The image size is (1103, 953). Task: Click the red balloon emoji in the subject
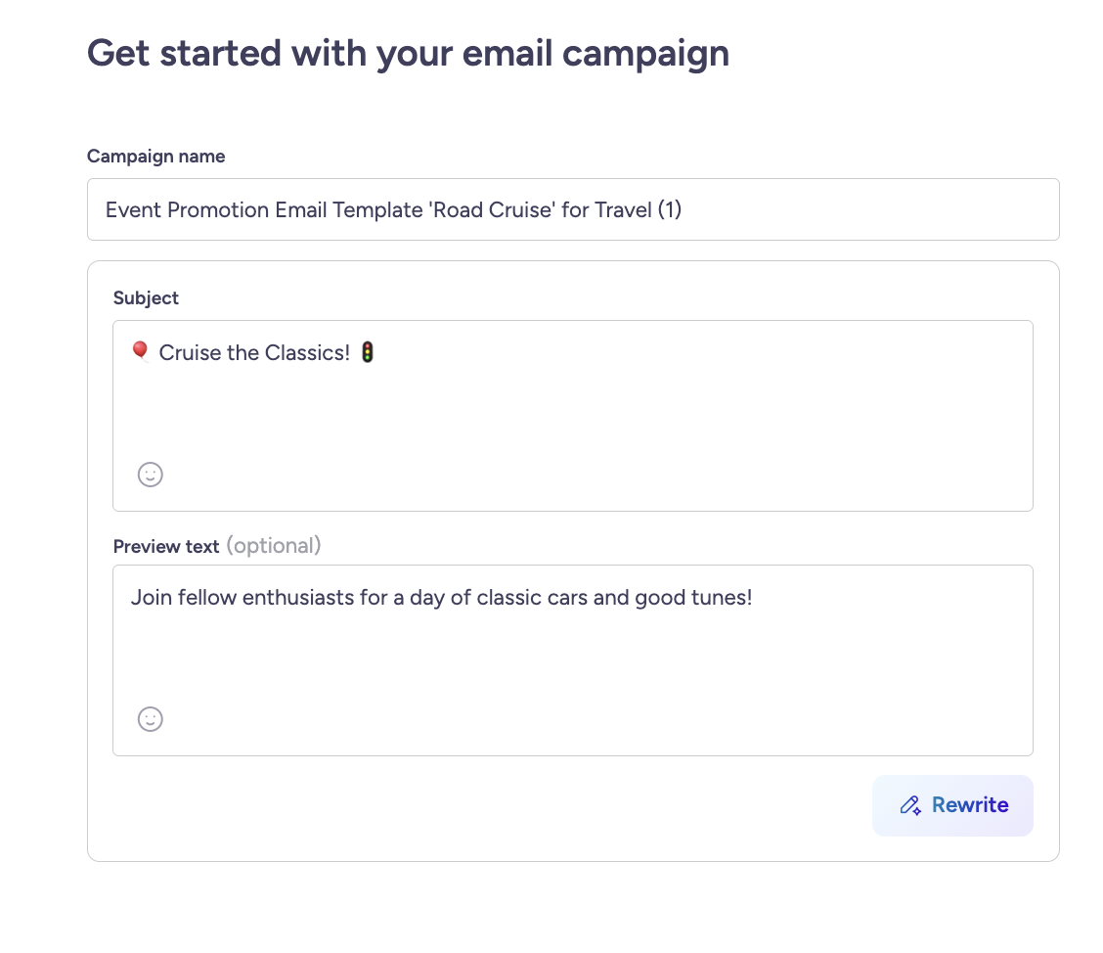pos(140,352)
